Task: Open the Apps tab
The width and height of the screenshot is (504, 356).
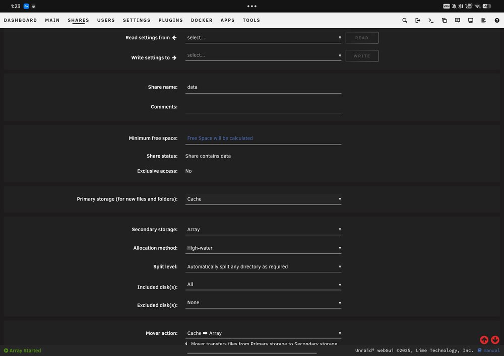Action: point(228,20)
